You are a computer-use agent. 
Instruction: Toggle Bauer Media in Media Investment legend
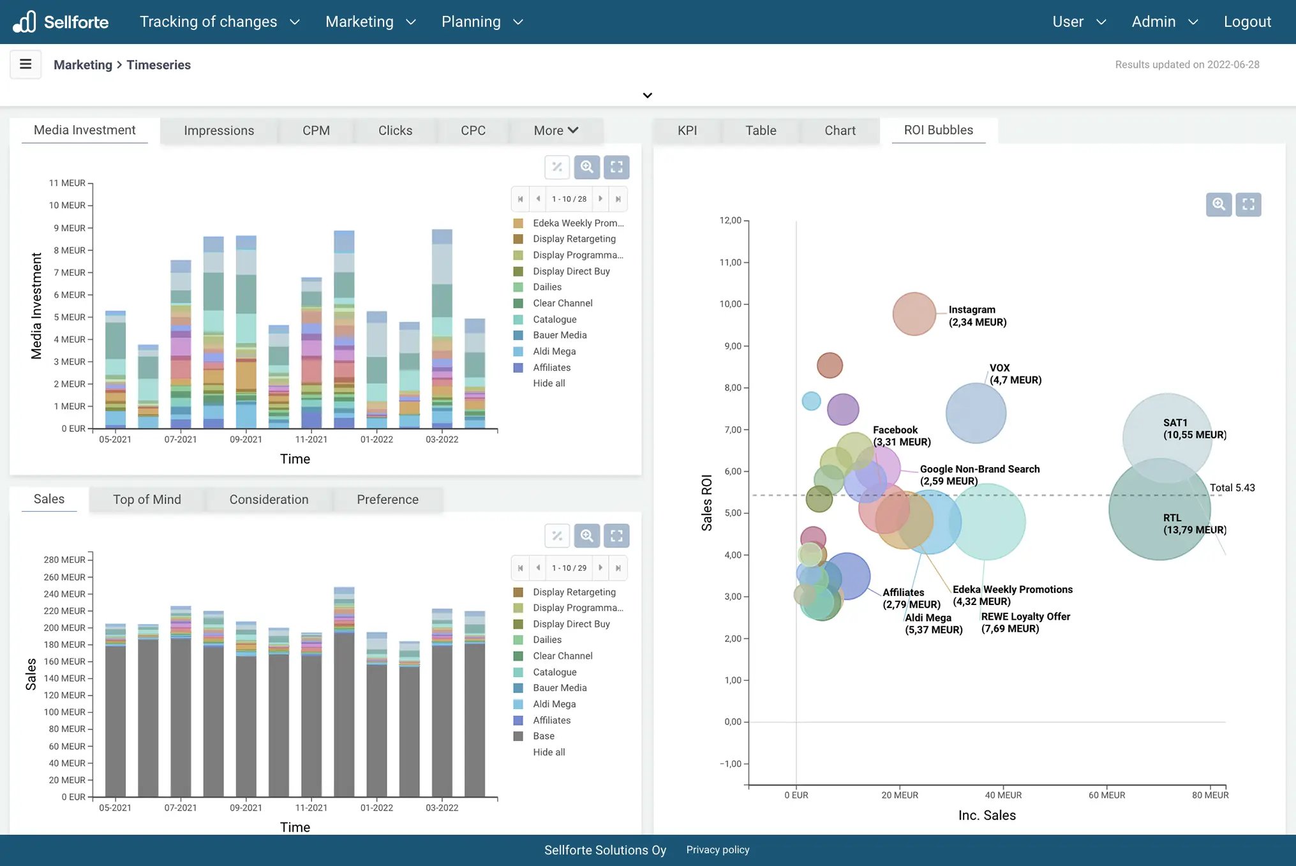click(x=550, y=335)
